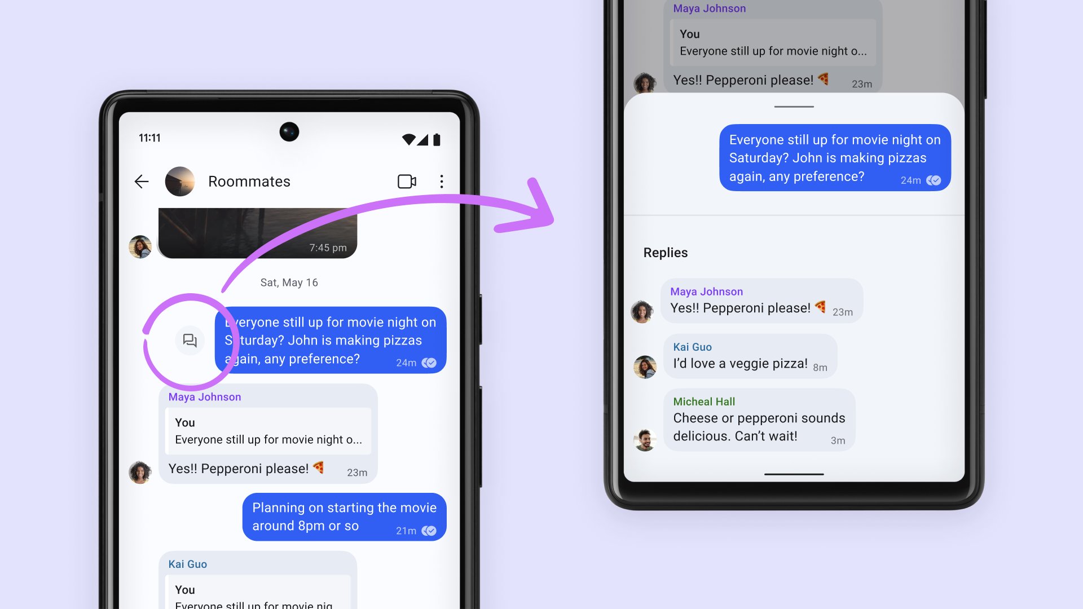
Task: Click Kai Guo's profile avatar in replies
Action: pyautogui.click(x=645, y=364)
